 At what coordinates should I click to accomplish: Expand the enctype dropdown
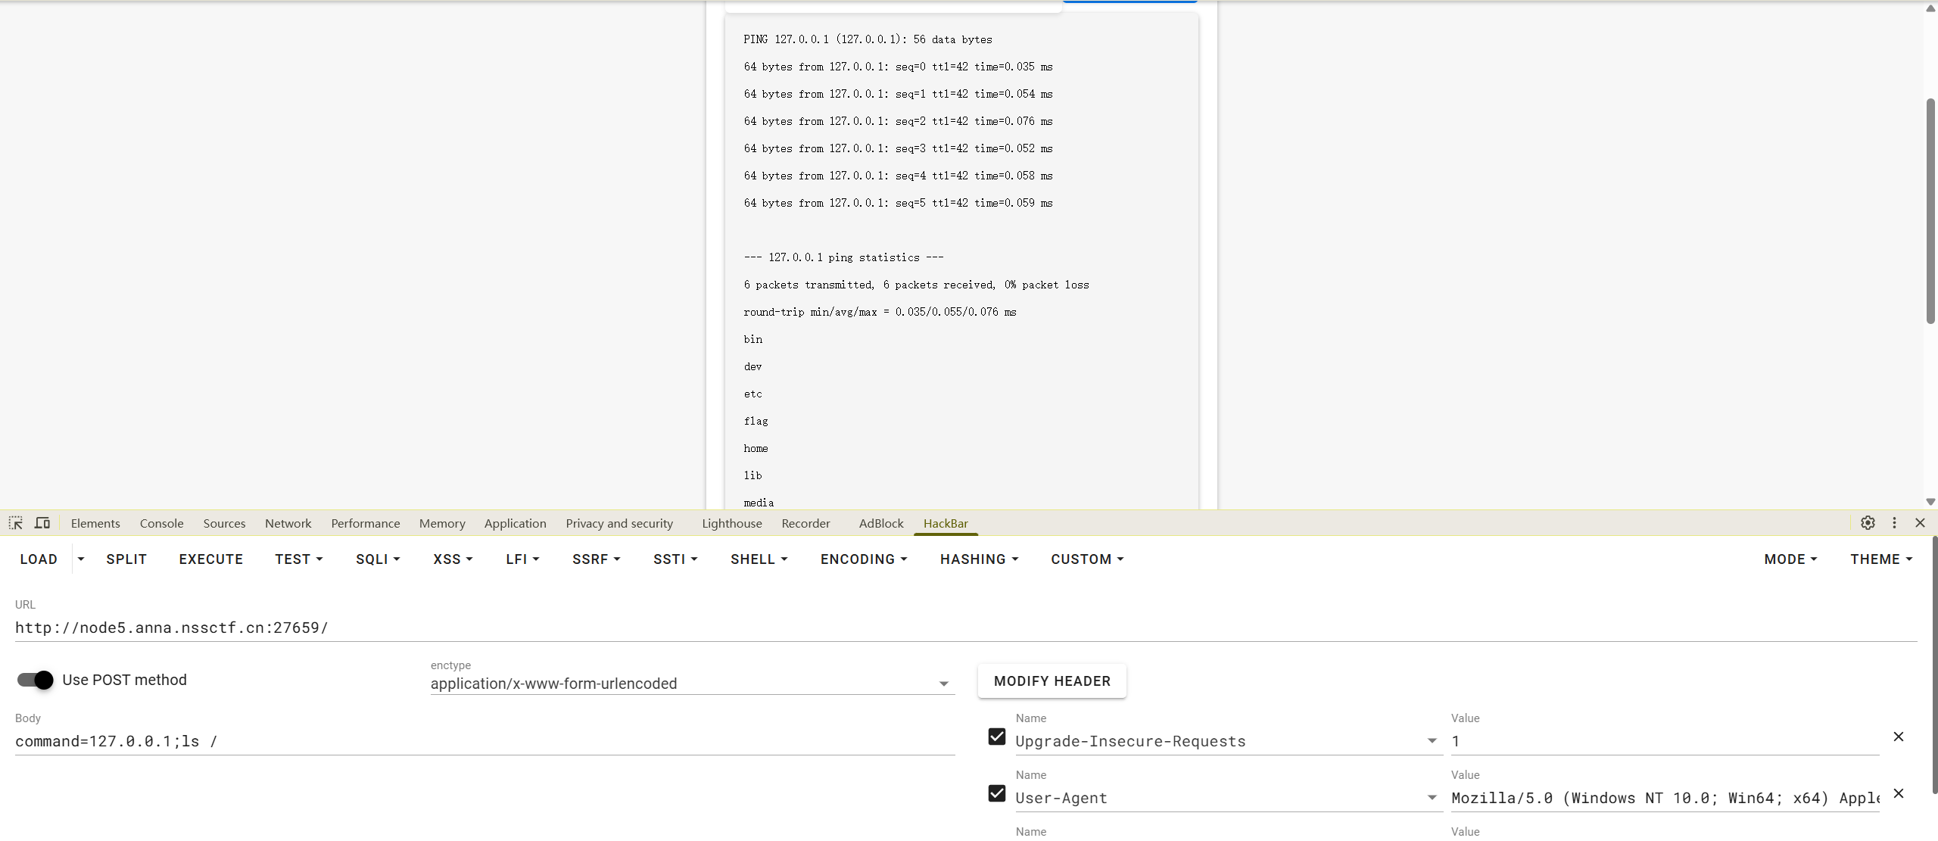coord(943,684)
